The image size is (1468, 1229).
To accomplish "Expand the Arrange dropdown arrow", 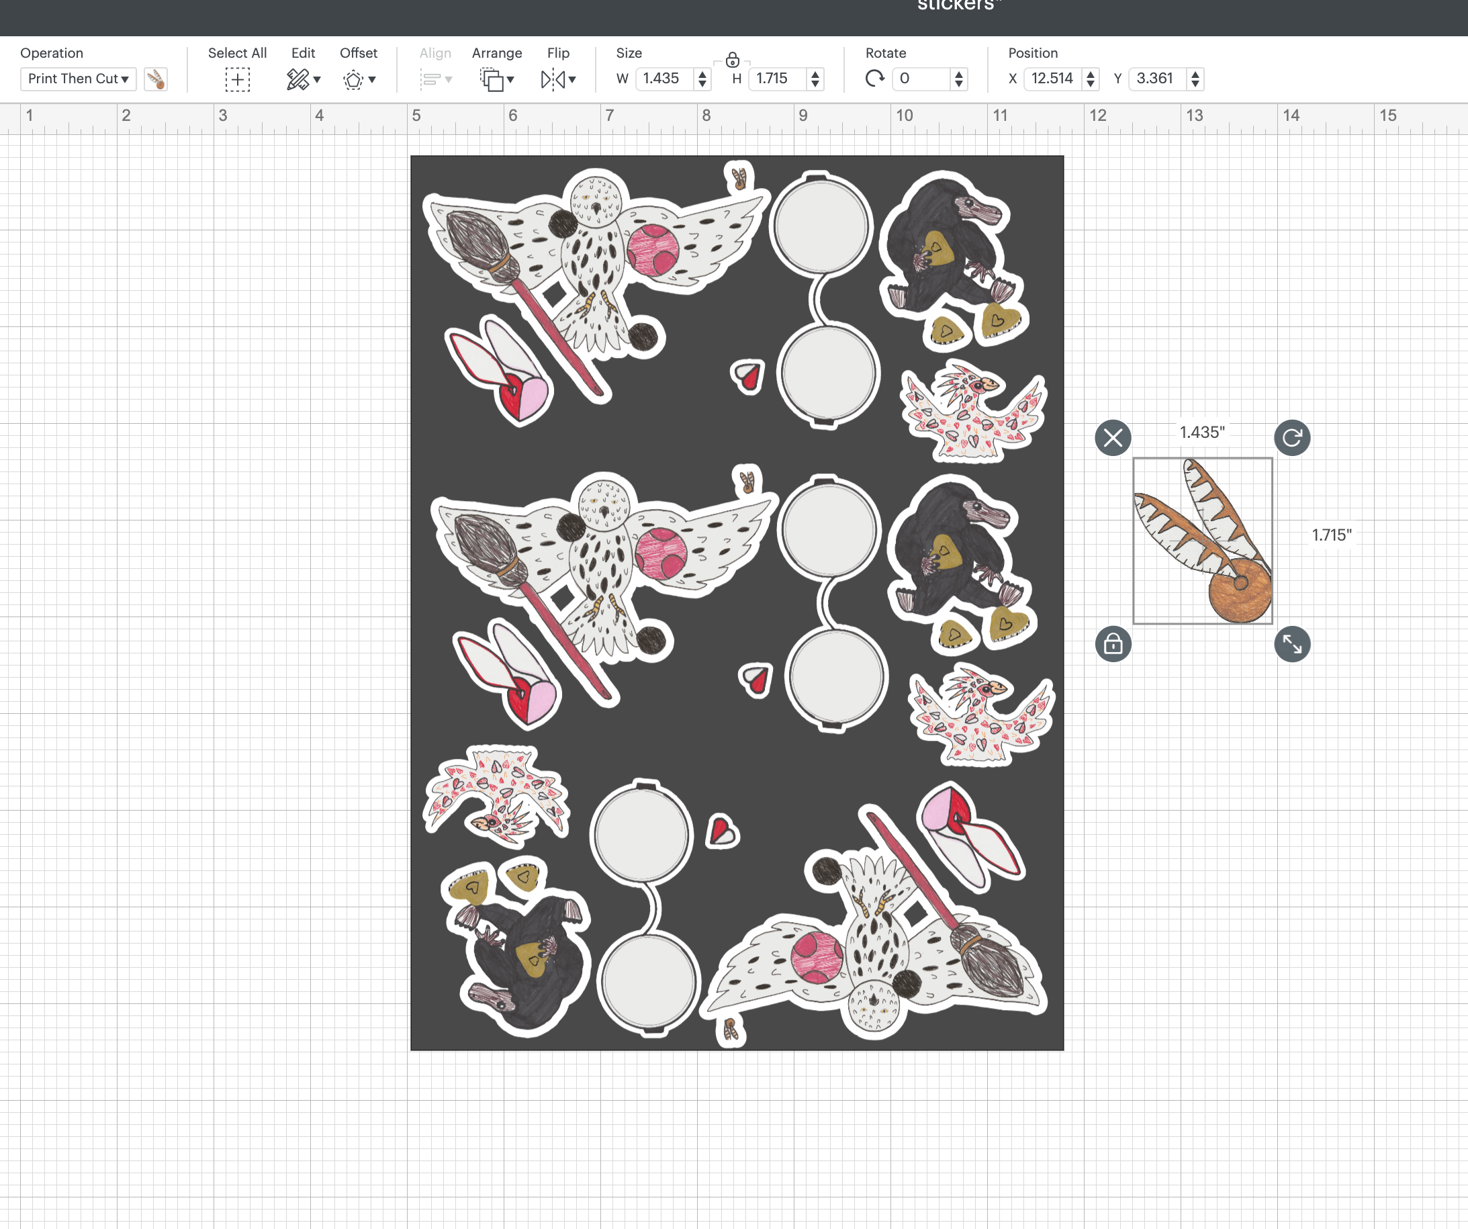I will (511, 80).
